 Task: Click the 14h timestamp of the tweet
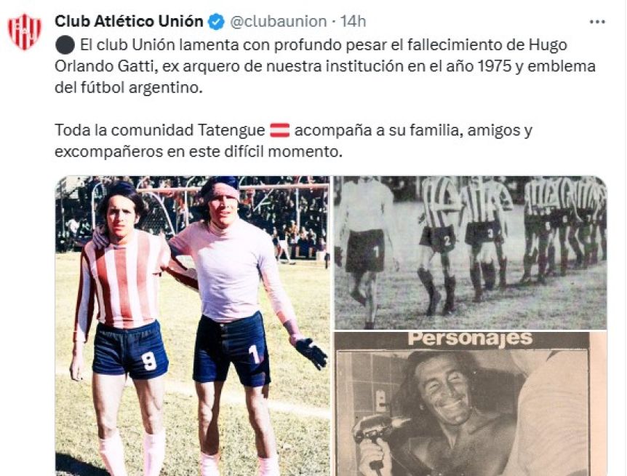[353, 22]
